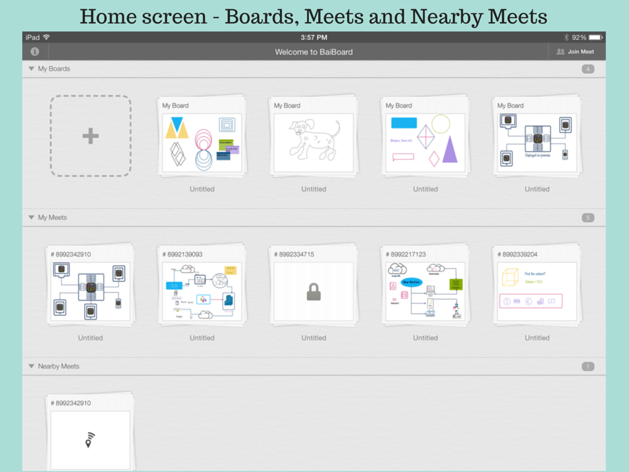Click the My Meets count badge 5
This screenshot has height=472, width=629.
click(588, 218)
